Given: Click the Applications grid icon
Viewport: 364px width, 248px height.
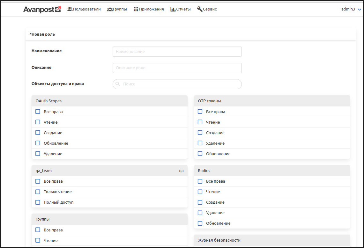Looking at the screenshot, I should [x=136, y=9].
